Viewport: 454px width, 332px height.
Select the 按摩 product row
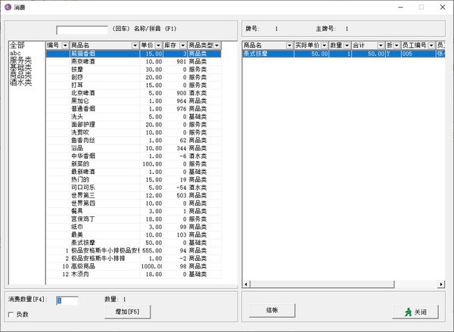(134, 70)
